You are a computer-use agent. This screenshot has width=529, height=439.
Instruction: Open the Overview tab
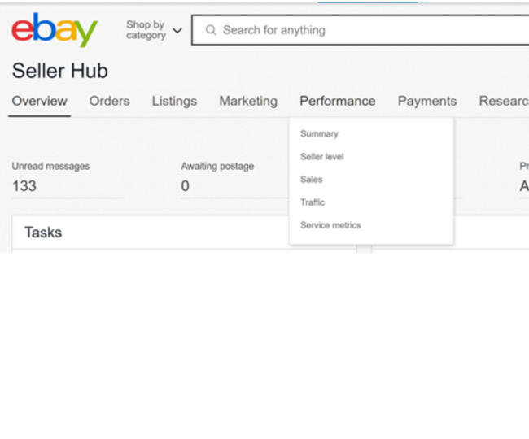(x=40, y=101)
